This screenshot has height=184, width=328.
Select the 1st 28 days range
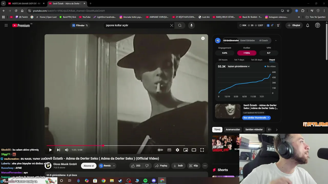(257, 60)
